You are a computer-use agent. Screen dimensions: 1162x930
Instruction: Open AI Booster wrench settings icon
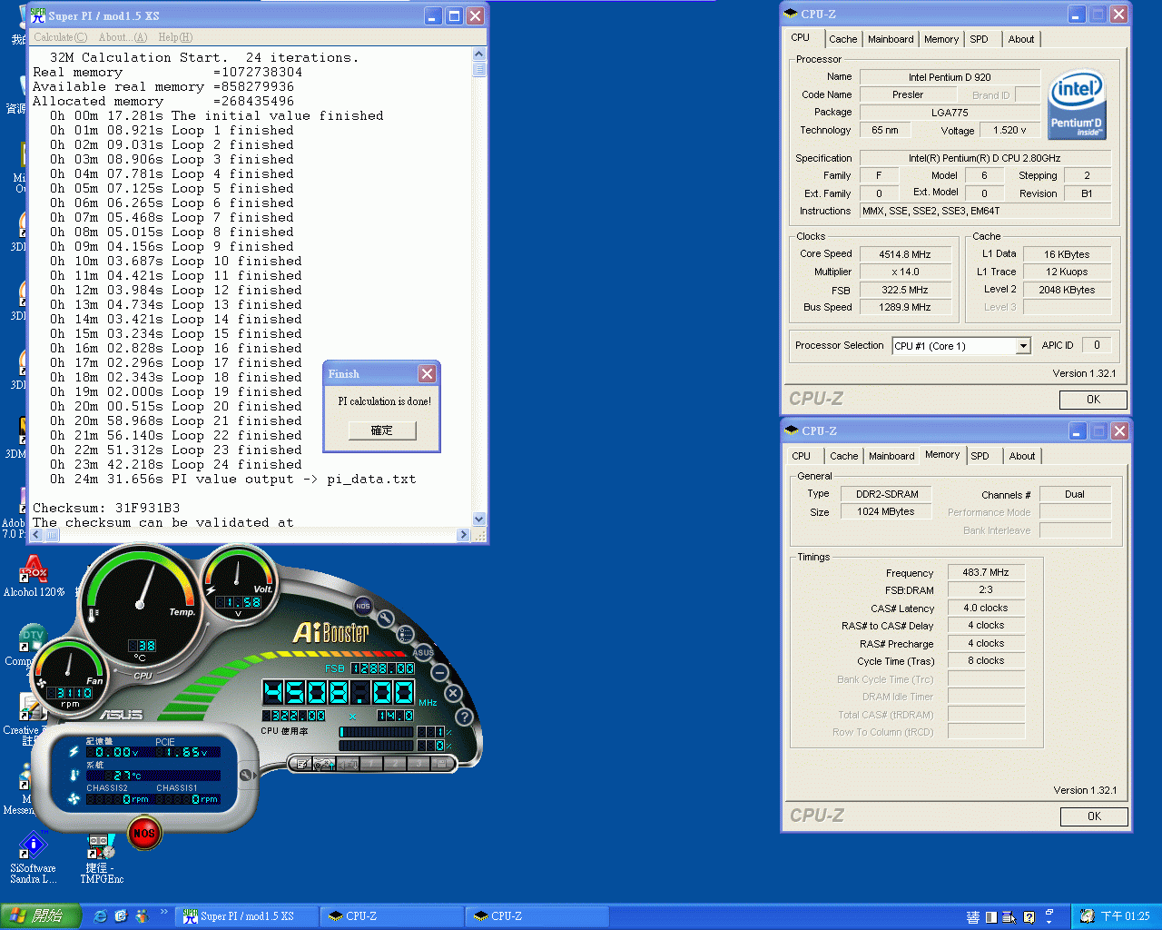coord(385,619)
